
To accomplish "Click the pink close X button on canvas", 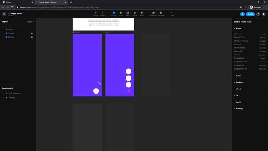I will pos(129,91).
